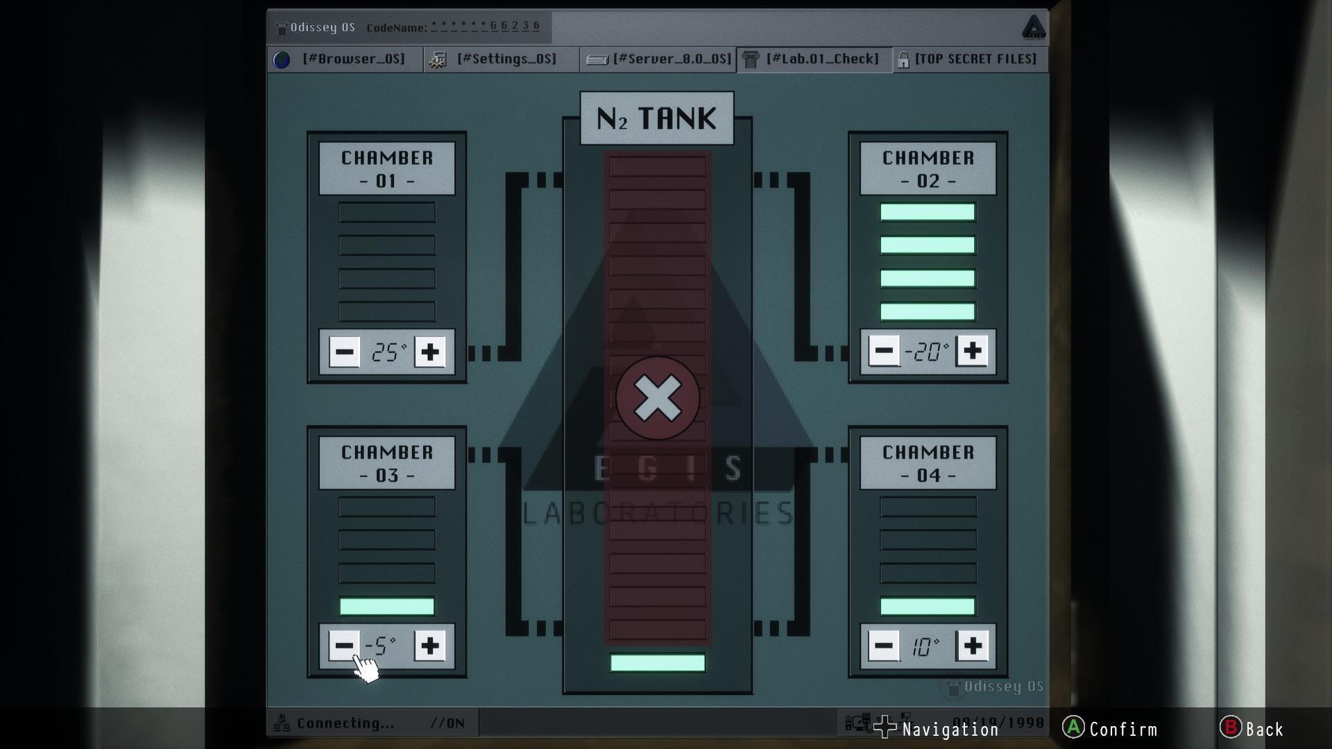Open the TOP SECRET FILES tab
Screen dimensions: 1332x749
[971, 60]
